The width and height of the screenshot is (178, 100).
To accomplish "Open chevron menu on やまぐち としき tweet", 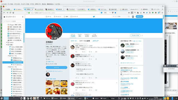I will pos(117,83).
